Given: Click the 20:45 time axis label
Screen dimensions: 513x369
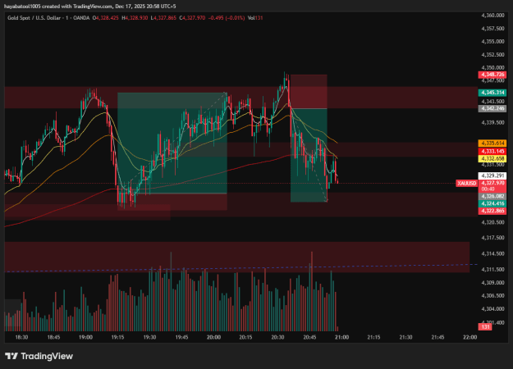Looking at the screenshot, I should pos(309,337).
